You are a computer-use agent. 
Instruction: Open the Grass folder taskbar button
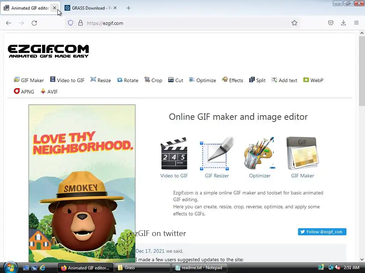tap(142, 268)
